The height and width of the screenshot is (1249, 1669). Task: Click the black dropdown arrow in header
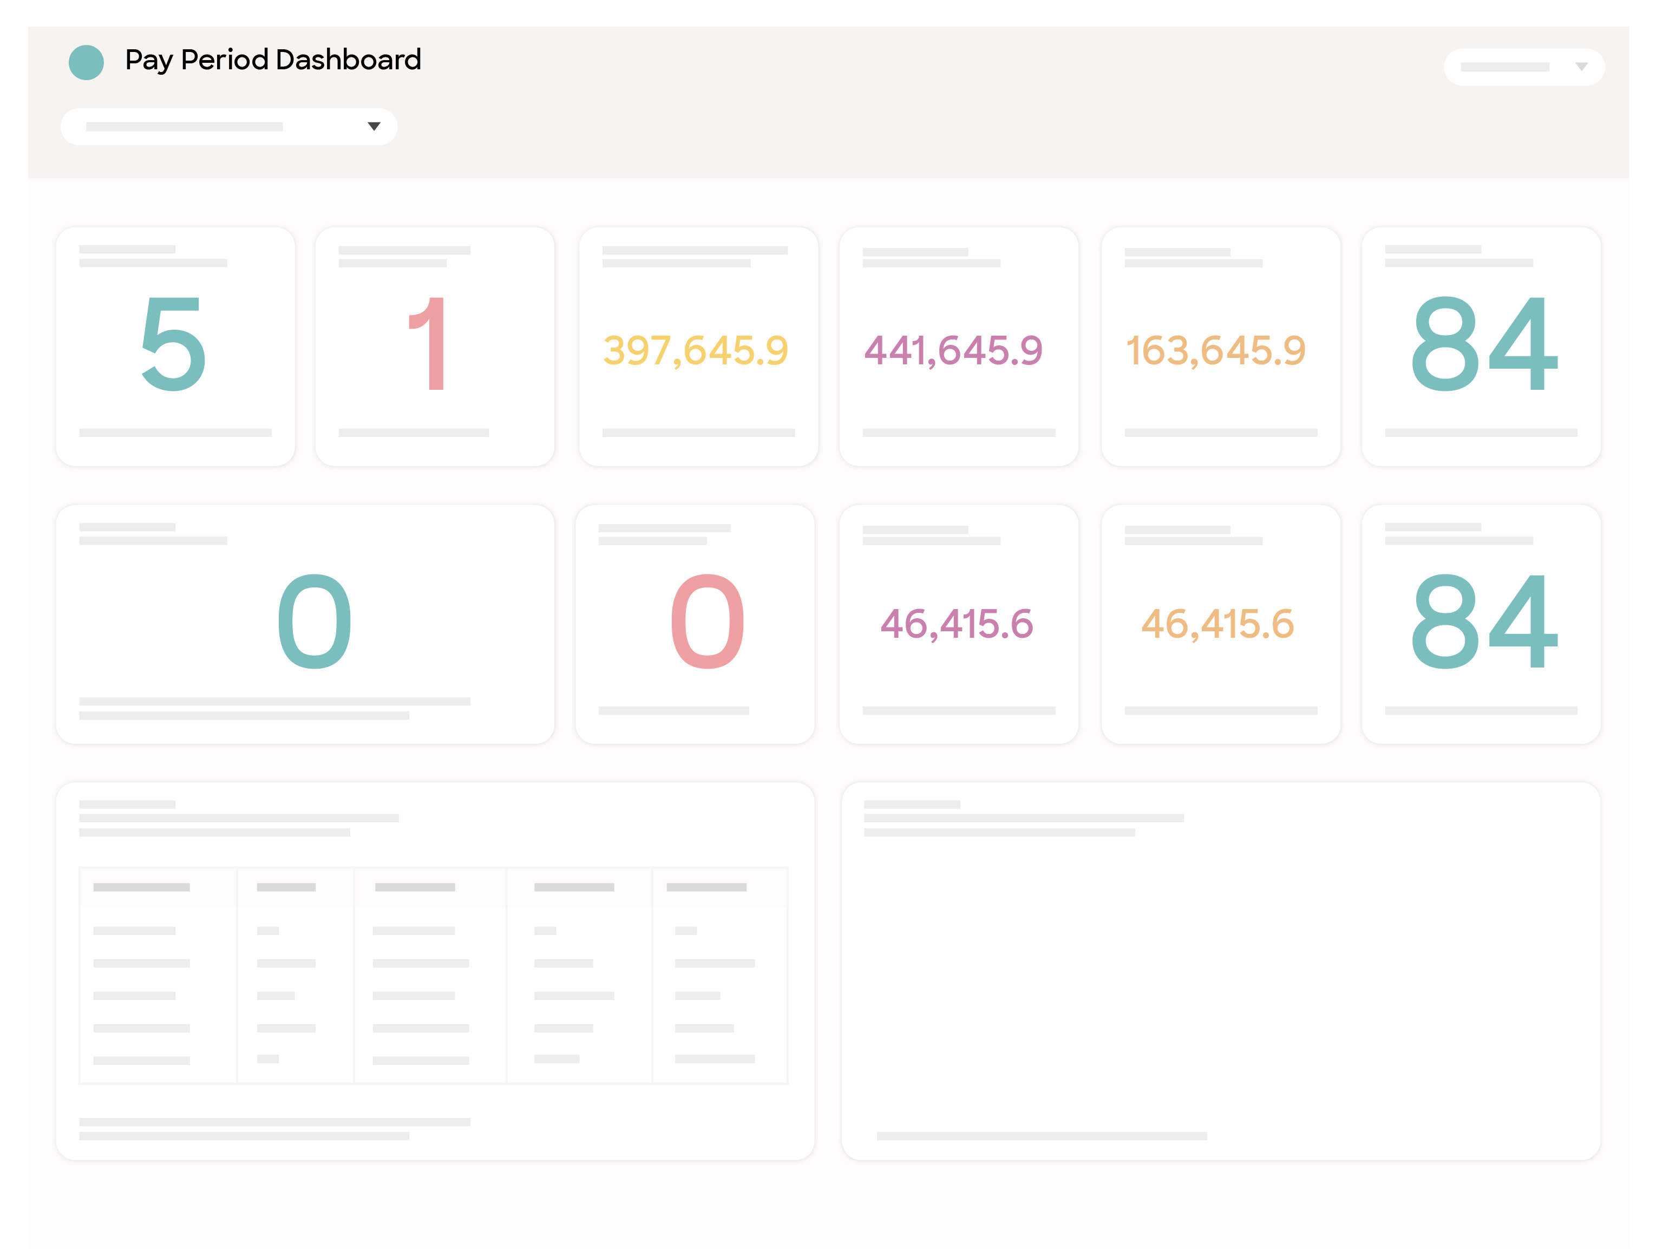click(374, 127)
